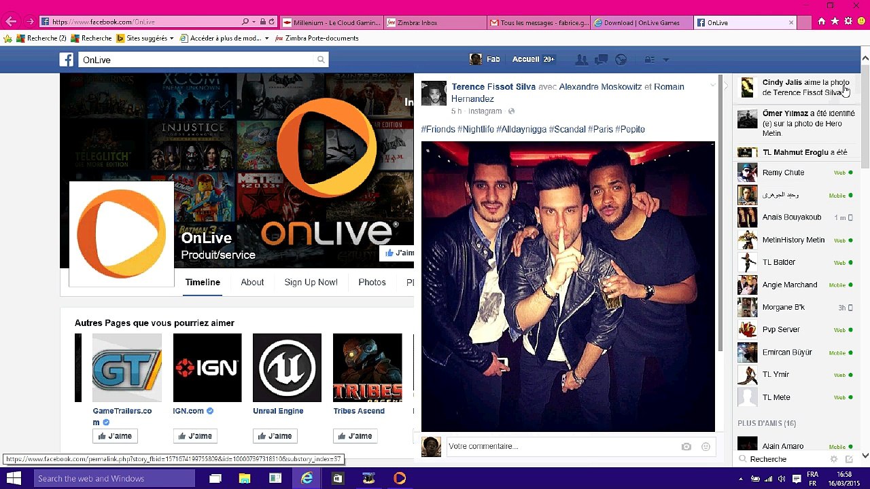Switch to the About tab
870x489 pixels.
click(252, 283)
